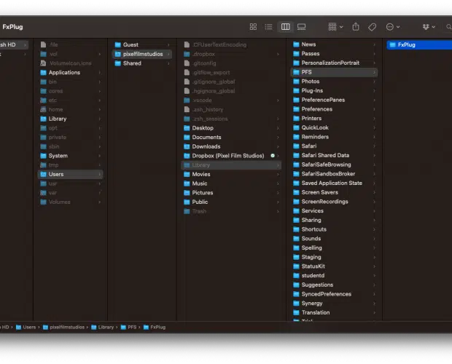Open the Services folder
This screenshot has height=364, width=452.
[334, 210]
